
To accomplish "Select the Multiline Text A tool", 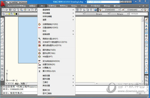I will [x=2, y=79].
